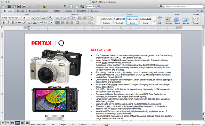The image size is (205, 126).
Task: Click the Paste clipboard icon
Action: tap(40, 6)
